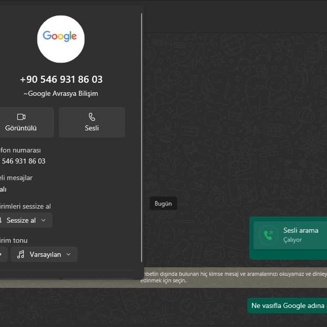Select the ~Google Avrasya Bilişim name
Viewport: 327px width, 327px height.
tap(61, 93)
